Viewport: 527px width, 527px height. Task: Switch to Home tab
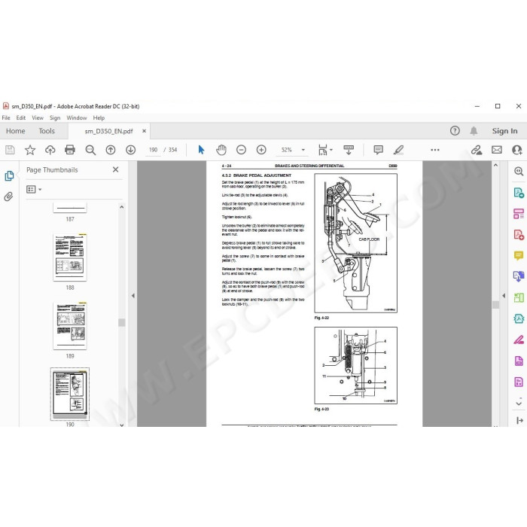(x=16, y=131)
